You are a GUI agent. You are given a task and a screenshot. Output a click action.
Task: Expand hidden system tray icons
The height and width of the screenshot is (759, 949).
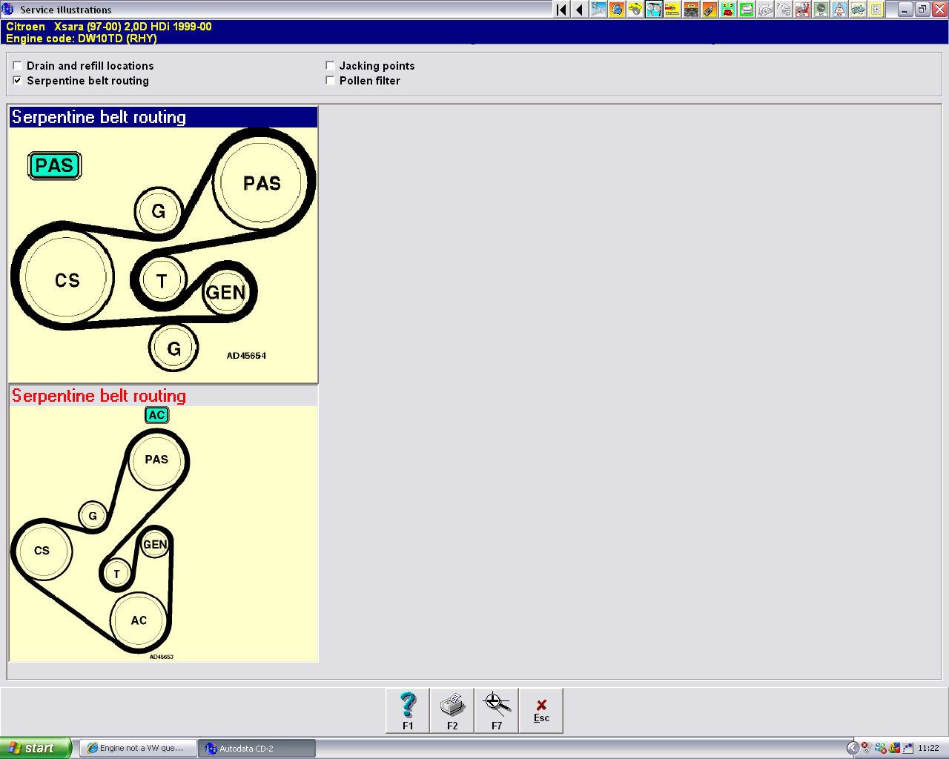(852, 748)
